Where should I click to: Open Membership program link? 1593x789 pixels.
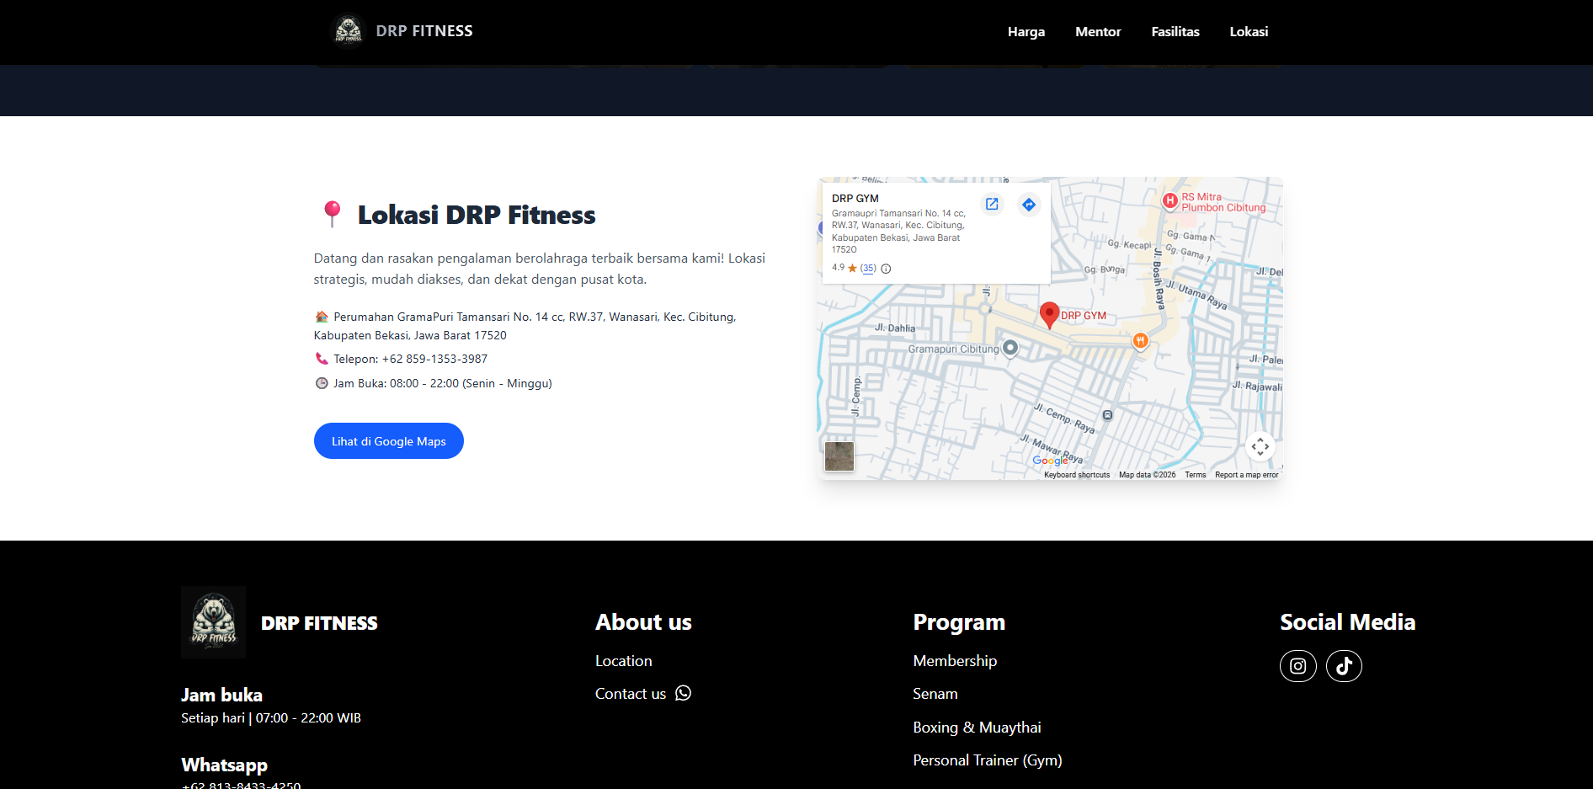click(955, 661)
